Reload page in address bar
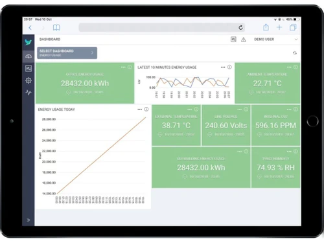The image size is (324, 243). 240,27
